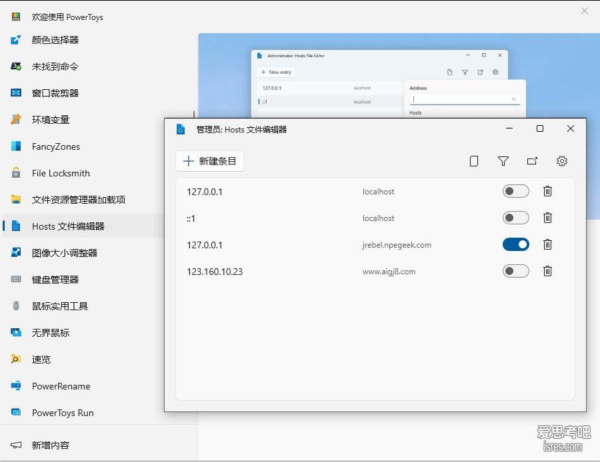Image resolution: width=600 pixels, height=462 pixels.
Task: Open FancyZones in sidebar
Action: [x=56, y=146]
